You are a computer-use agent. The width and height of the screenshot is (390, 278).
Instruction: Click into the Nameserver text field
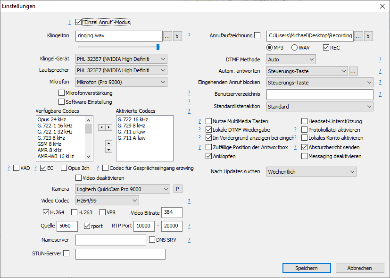click(110, 240)
